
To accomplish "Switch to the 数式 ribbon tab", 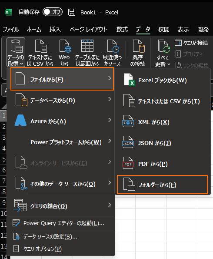I will [122, 30].
